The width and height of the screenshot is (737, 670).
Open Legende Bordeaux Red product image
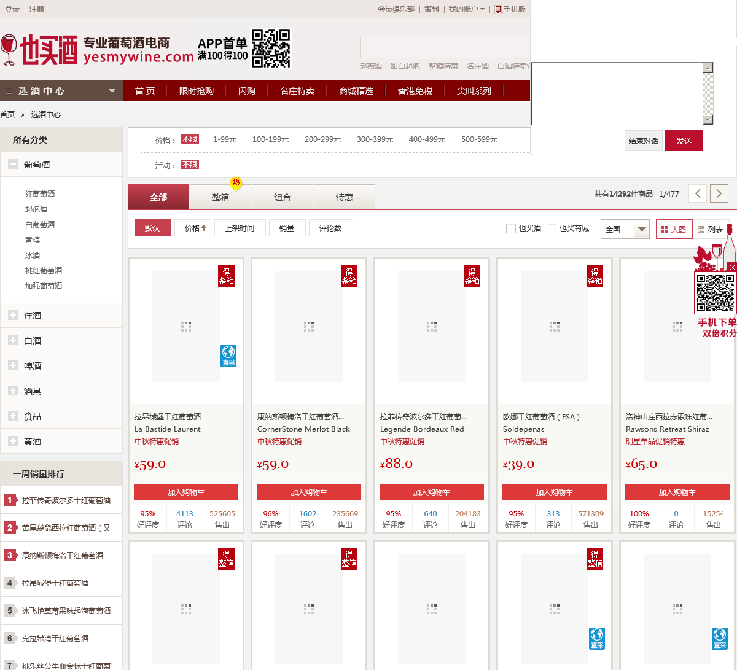click(432, 327)
